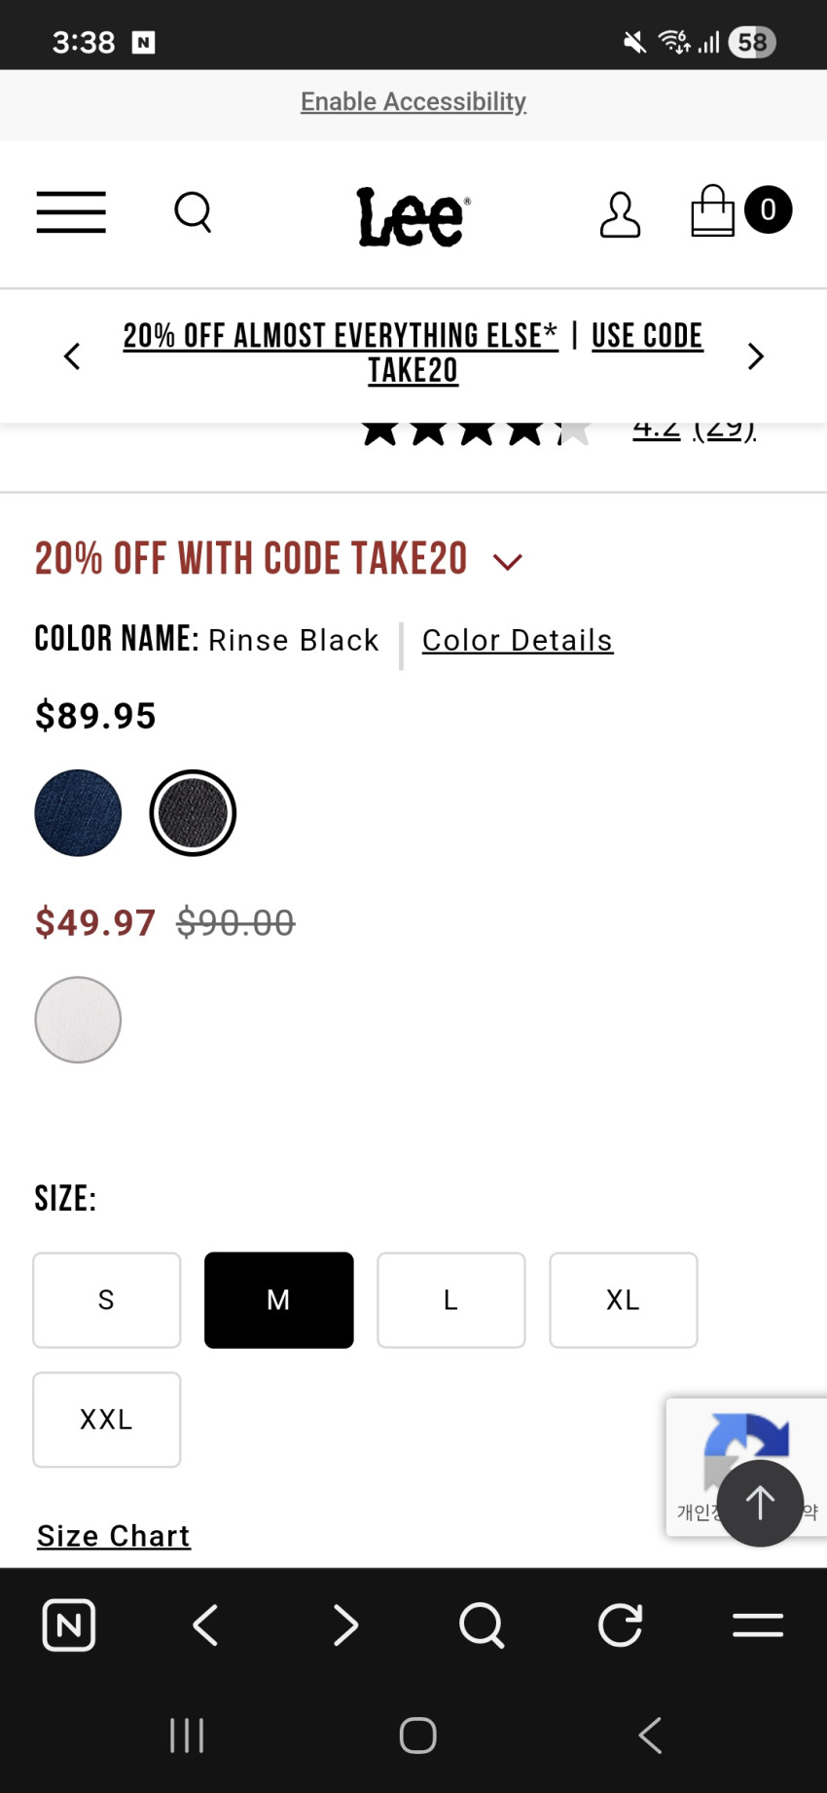Expand the 20% off TAKE20 promo details
This screenshot has width=827, height=1793.
[508, 561]
